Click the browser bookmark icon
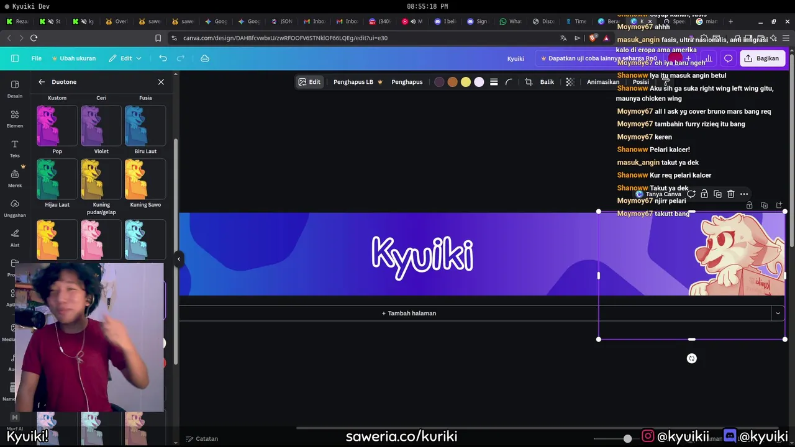 tap(158, 38)
